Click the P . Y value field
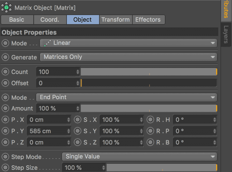 point(47,131)
